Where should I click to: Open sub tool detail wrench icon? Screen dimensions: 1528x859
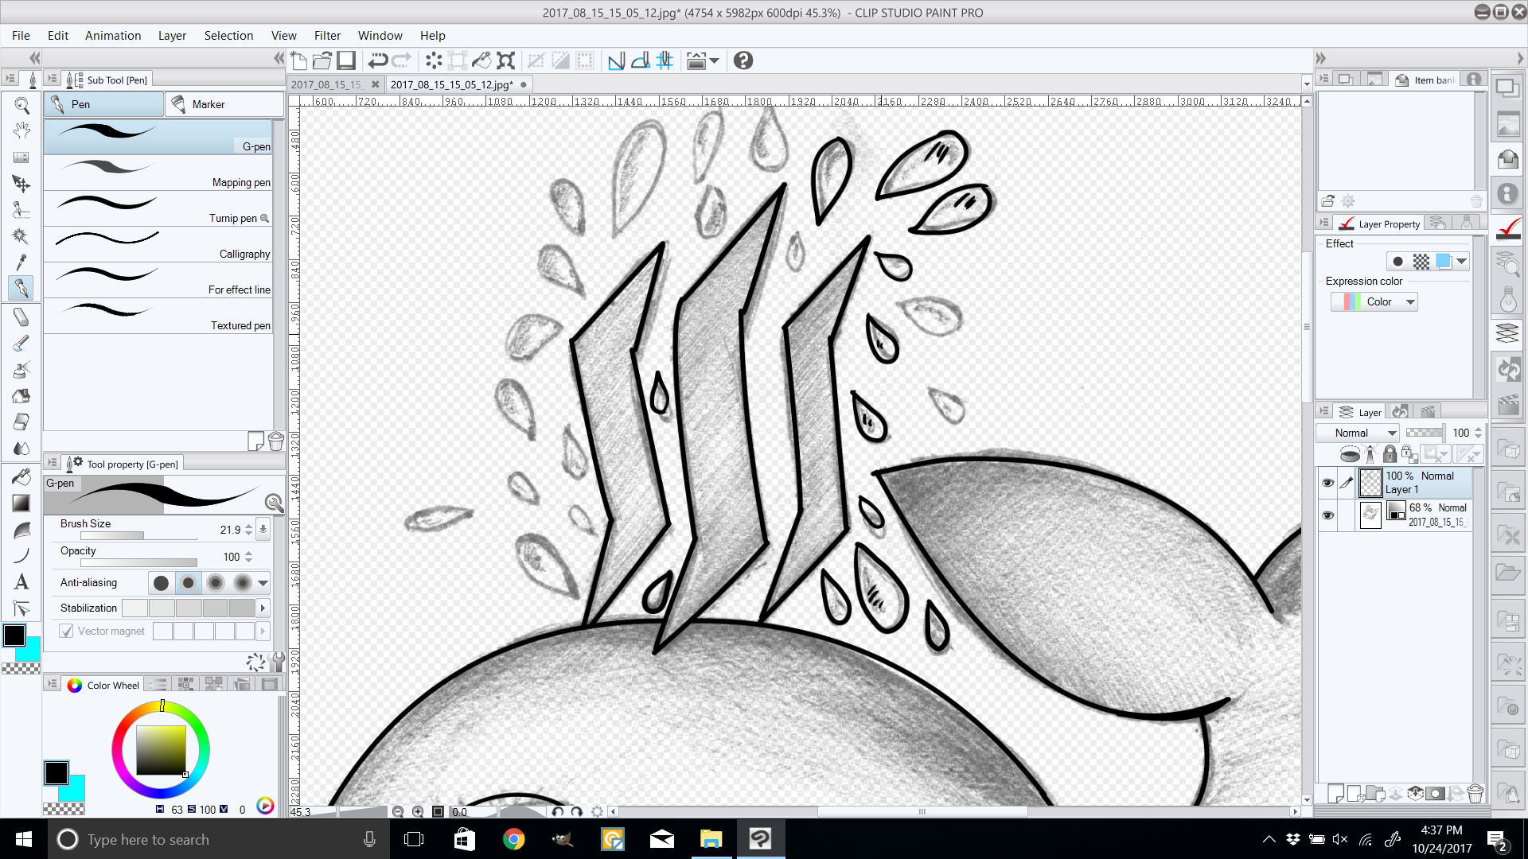[x=279, y=662]
